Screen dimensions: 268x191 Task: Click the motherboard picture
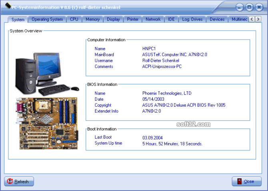point(47,123)
